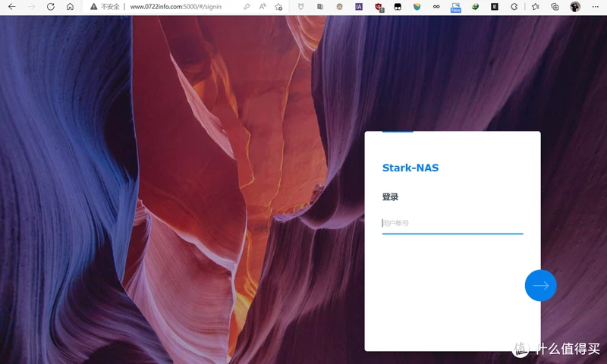The image size is (607, 364).
Task: Open the browser home page icon
Action: pos(70,7)
